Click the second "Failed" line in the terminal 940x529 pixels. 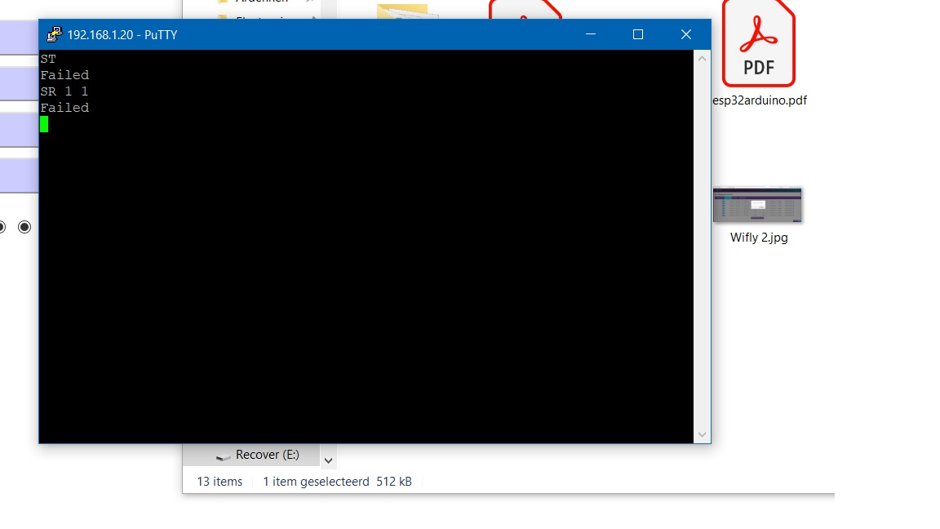pyautogui.click(x=64, y=108)
